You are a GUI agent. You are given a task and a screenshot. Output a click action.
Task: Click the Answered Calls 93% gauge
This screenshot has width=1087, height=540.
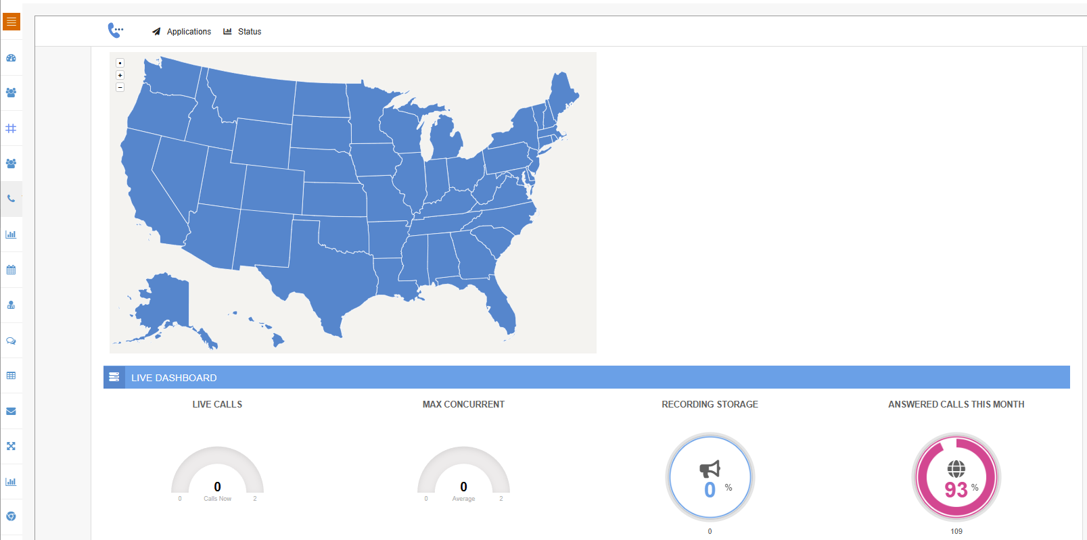click(x=956, y=477)
